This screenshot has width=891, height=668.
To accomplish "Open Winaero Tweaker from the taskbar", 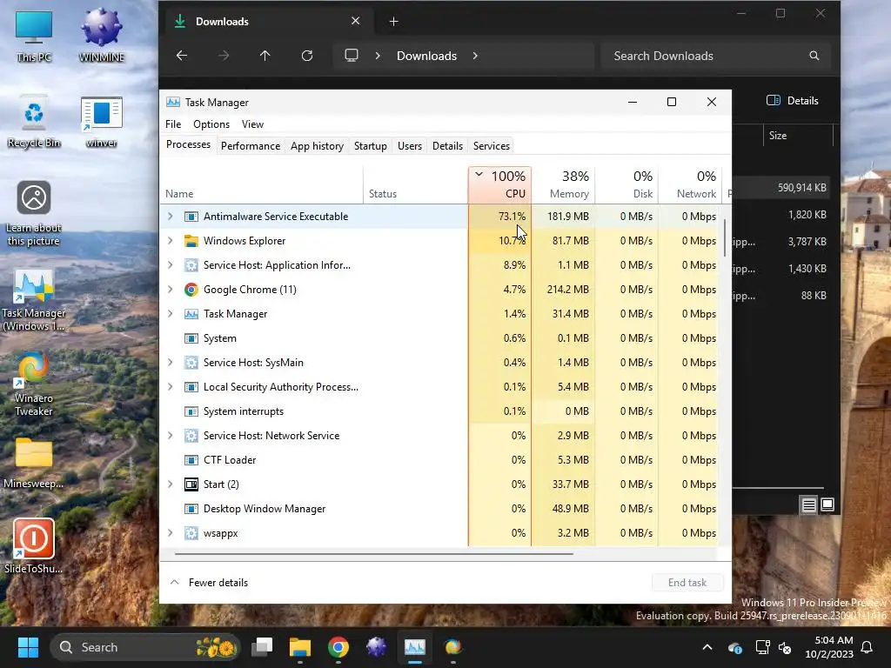I will point(452,647).
